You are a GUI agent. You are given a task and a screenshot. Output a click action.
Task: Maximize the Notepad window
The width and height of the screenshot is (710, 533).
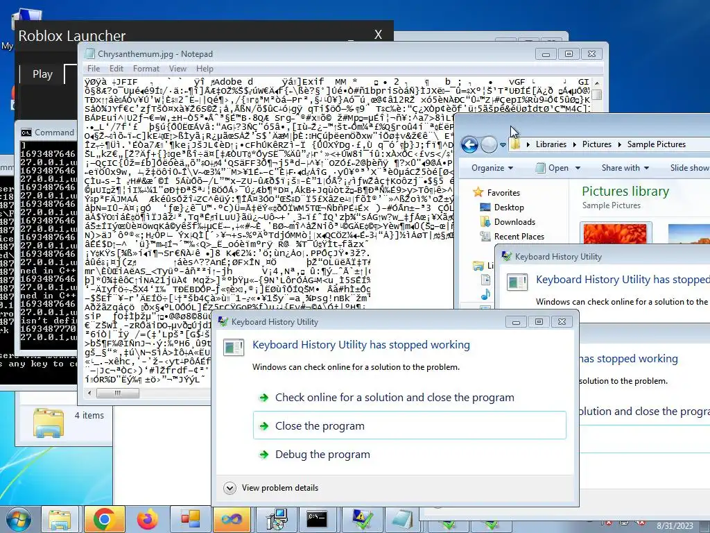pos(569,54)
